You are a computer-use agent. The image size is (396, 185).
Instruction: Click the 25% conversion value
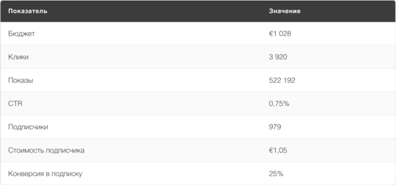tap(276, 174)
